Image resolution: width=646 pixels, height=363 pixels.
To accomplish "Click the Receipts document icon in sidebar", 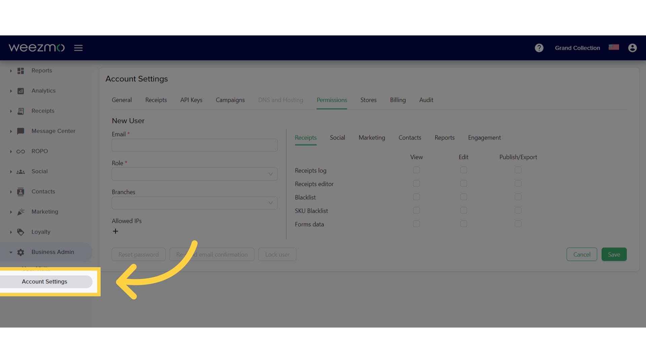I will 21,111.
